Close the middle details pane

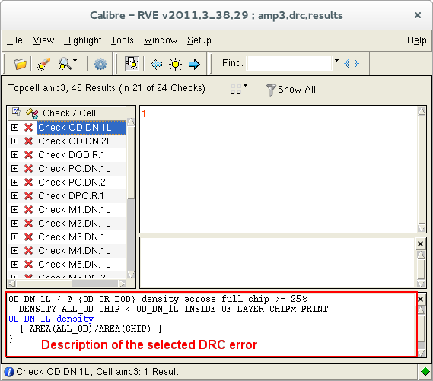click(420, 244)
